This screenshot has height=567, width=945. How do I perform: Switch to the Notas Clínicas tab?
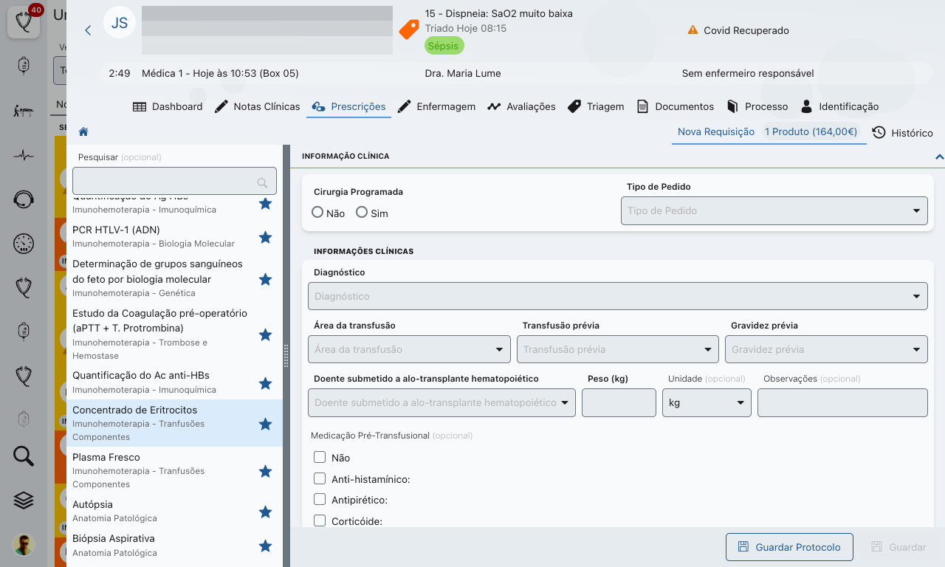(257, 106)
